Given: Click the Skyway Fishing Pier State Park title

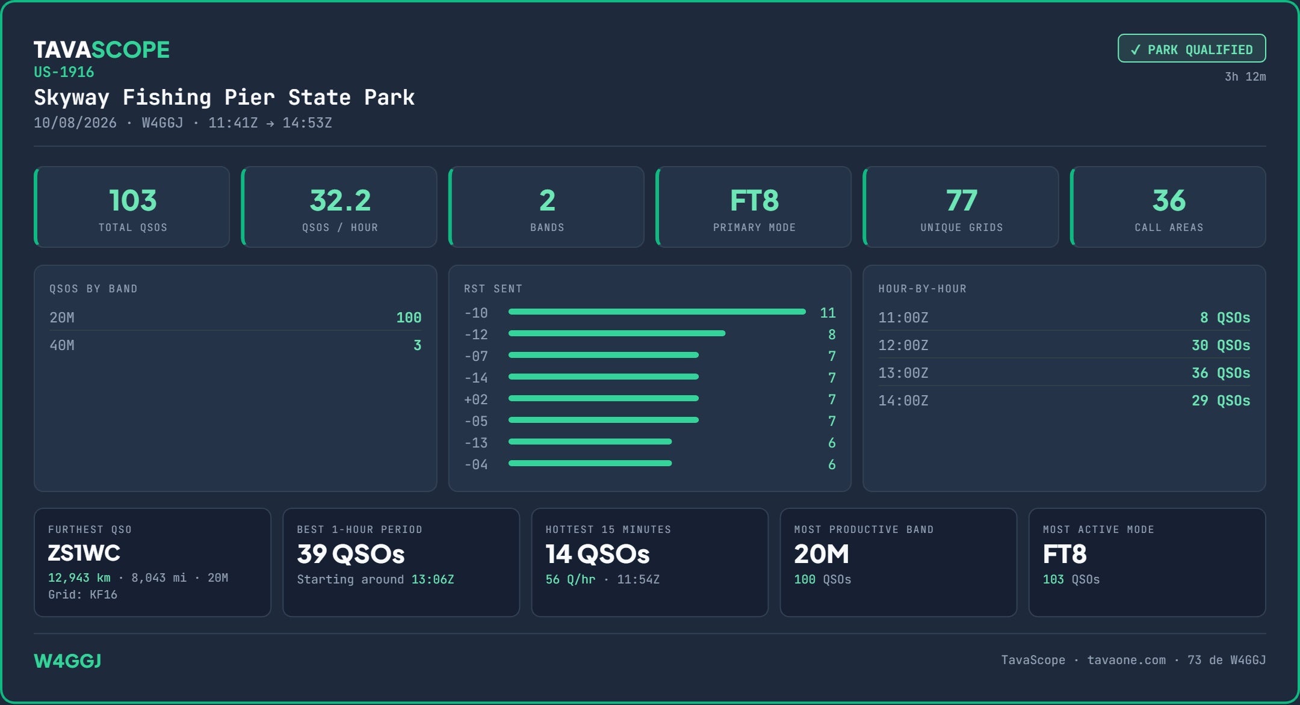Looking at the screenshot, I should point(224,97).
